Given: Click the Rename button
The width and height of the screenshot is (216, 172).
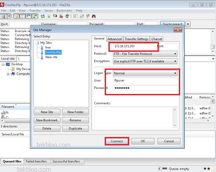Looking at the screenshot, I should tap(75, 120).
